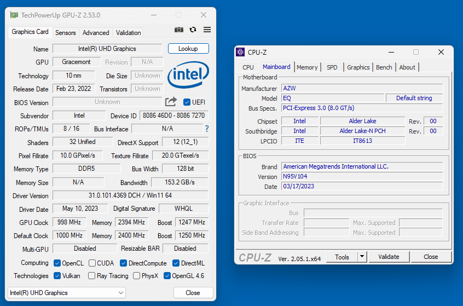Minimize the CPU-Z window

[x=391, y=53]
